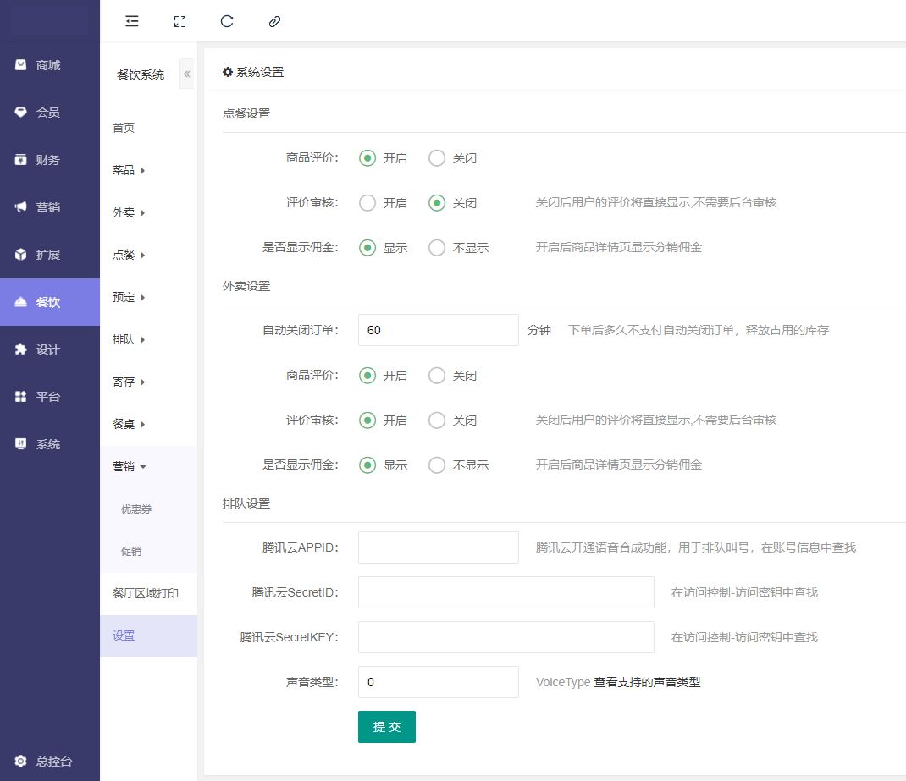Go to 财务 in main sidebar

49,160
